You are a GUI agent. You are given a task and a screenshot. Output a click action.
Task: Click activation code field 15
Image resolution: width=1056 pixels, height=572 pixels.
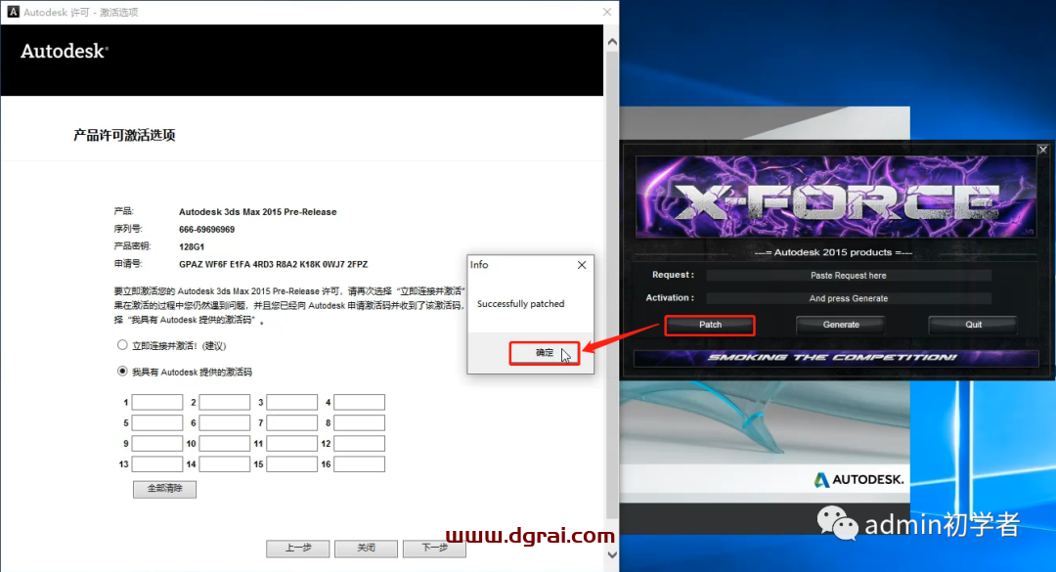click(291, 464)
